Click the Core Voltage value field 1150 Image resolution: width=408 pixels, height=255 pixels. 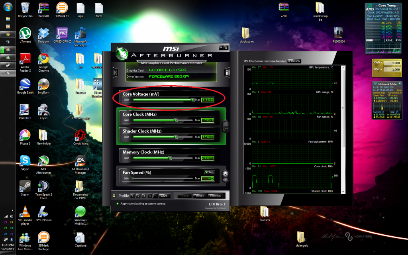tap(208, 100)
